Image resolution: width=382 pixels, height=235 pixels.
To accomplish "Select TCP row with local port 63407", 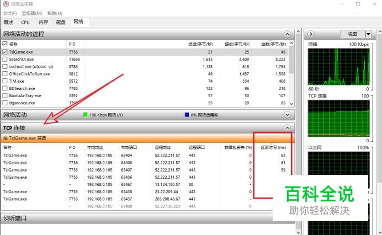I will [x=145, y=170].
